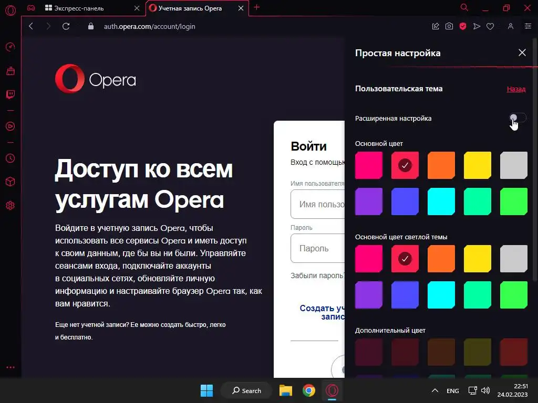538x403 pixels.
Task: Open File Explorer from taskbar
Action: click(285, 390)
